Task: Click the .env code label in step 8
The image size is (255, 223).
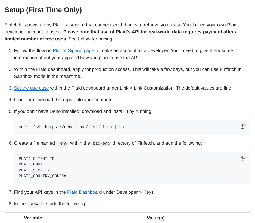Action: tap(33, 204)
